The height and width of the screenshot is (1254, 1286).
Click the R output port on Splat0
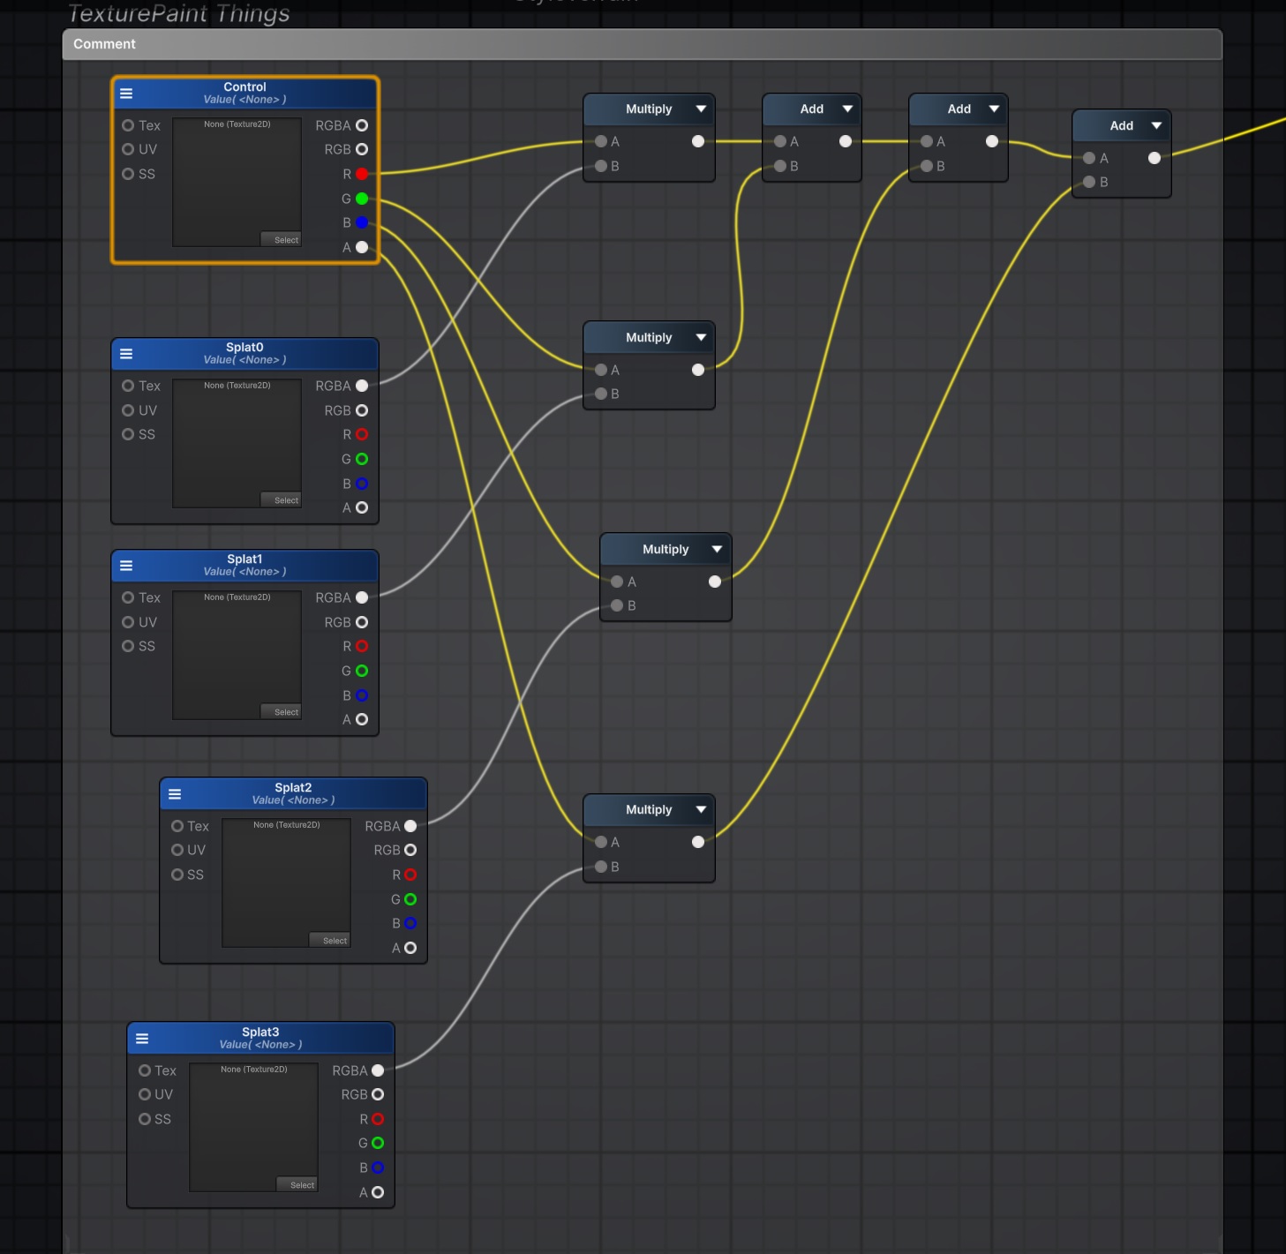tap(362, 434)
